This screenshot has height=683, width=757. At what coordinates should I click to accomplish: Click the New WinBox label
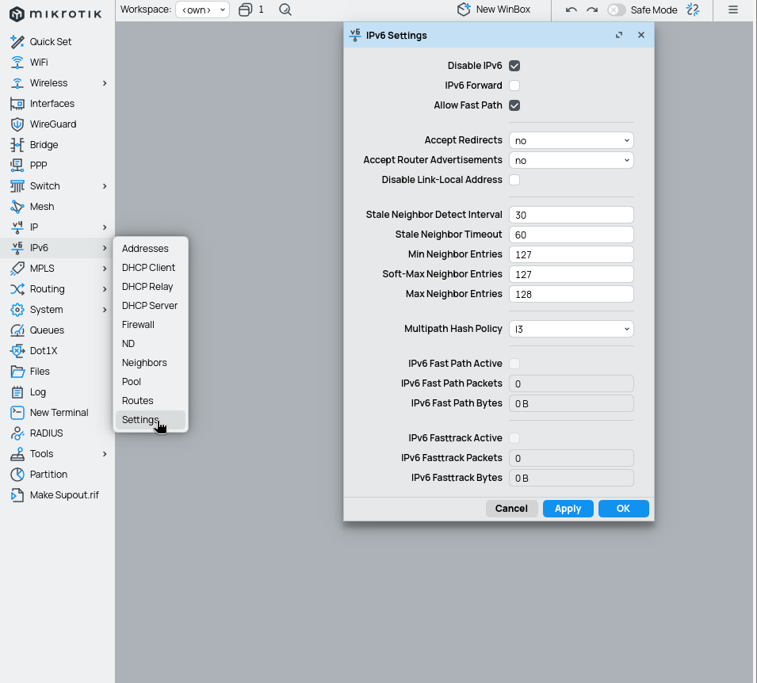(503, 10)
